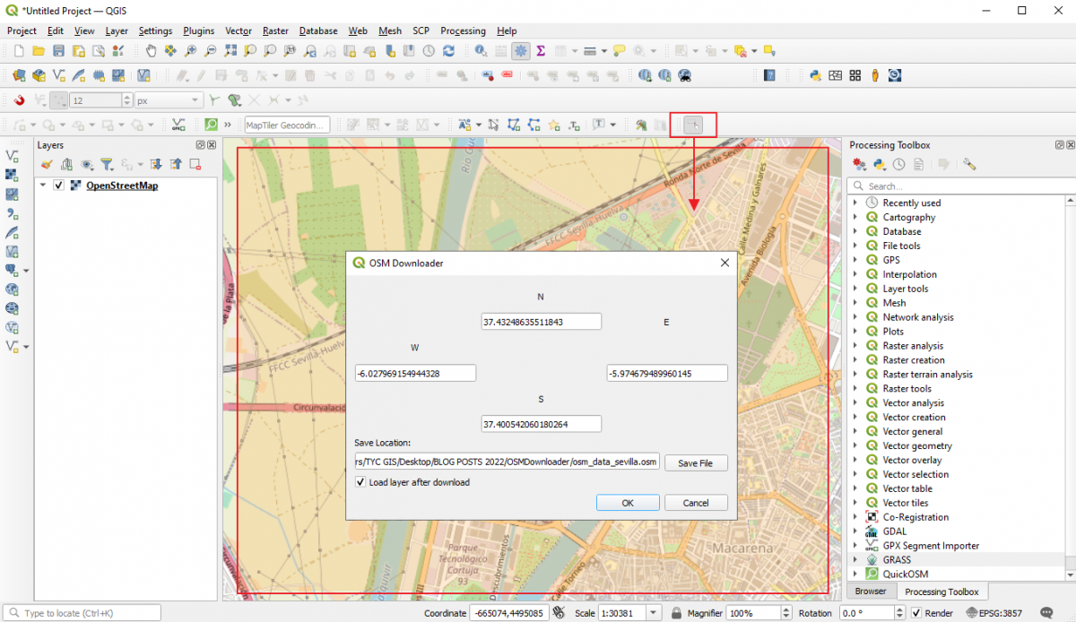Open the Show Statistical Summary panel
The height and width of the screenshot is (622, 1076).
pos(540,51)
